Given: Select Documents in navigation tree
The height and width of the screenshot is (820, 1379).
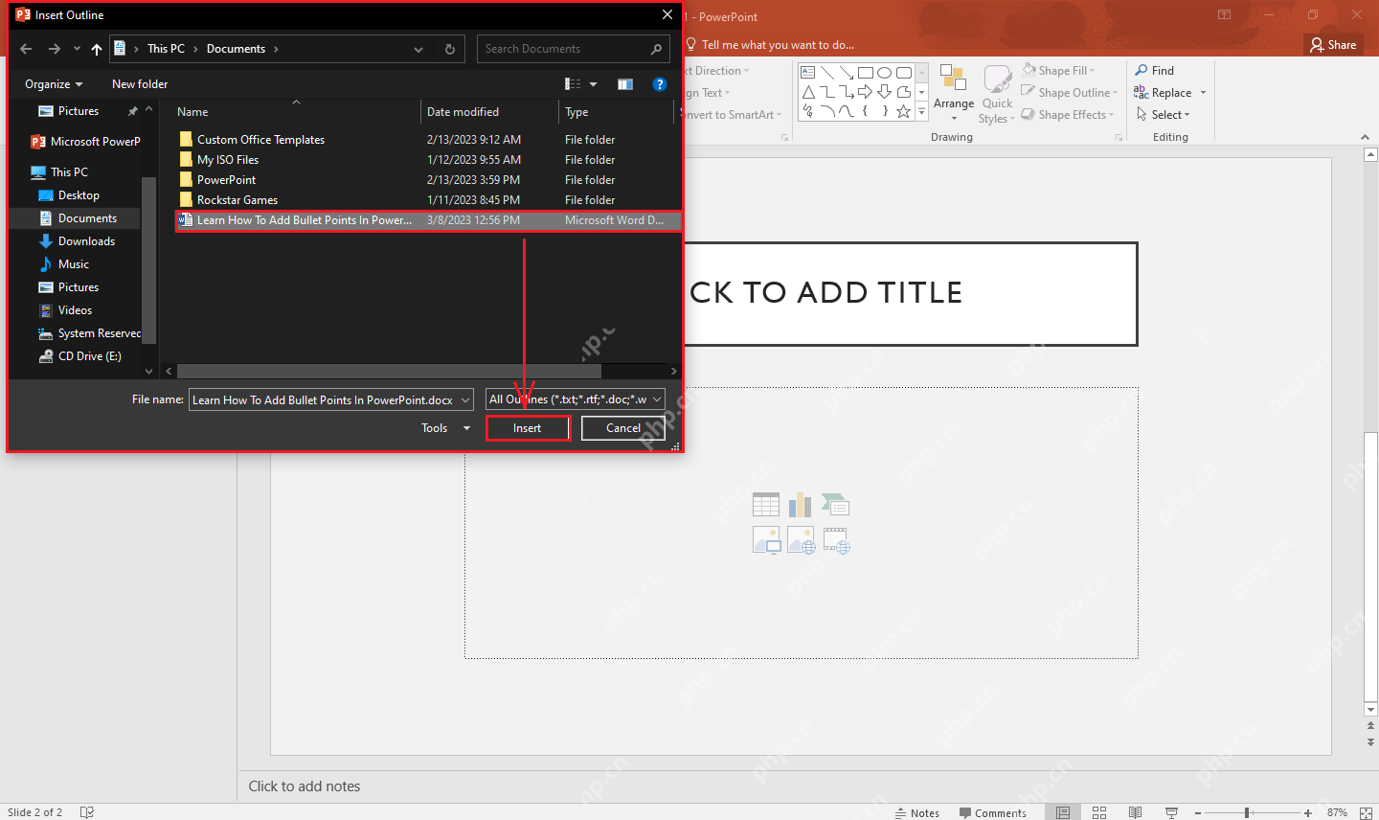Looking at the screenshot, I should [x=87, y=218].
